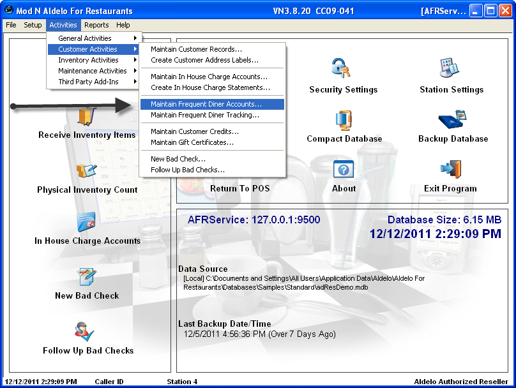The width and height of the screenshot is (516, 388).
Task: Open the Physical Inventory Count icon
Action: pos(87,171)
